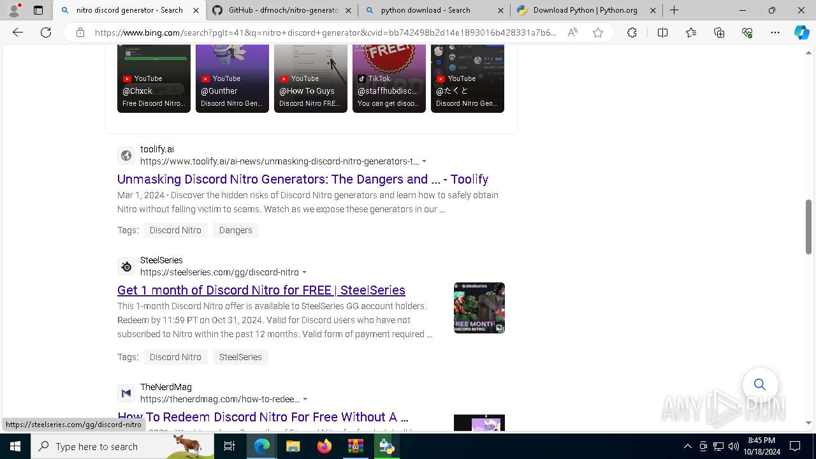The image size is (816, 459).
Task: Open Settings and more ellipsis menu
Action: click(775, 33)
